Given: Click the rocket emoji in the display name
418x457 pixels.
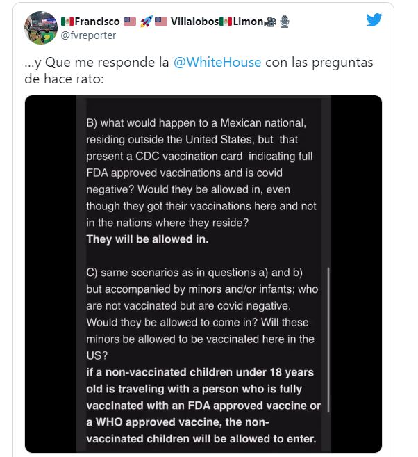Looking at the screenshot, I should coord(146,22).
